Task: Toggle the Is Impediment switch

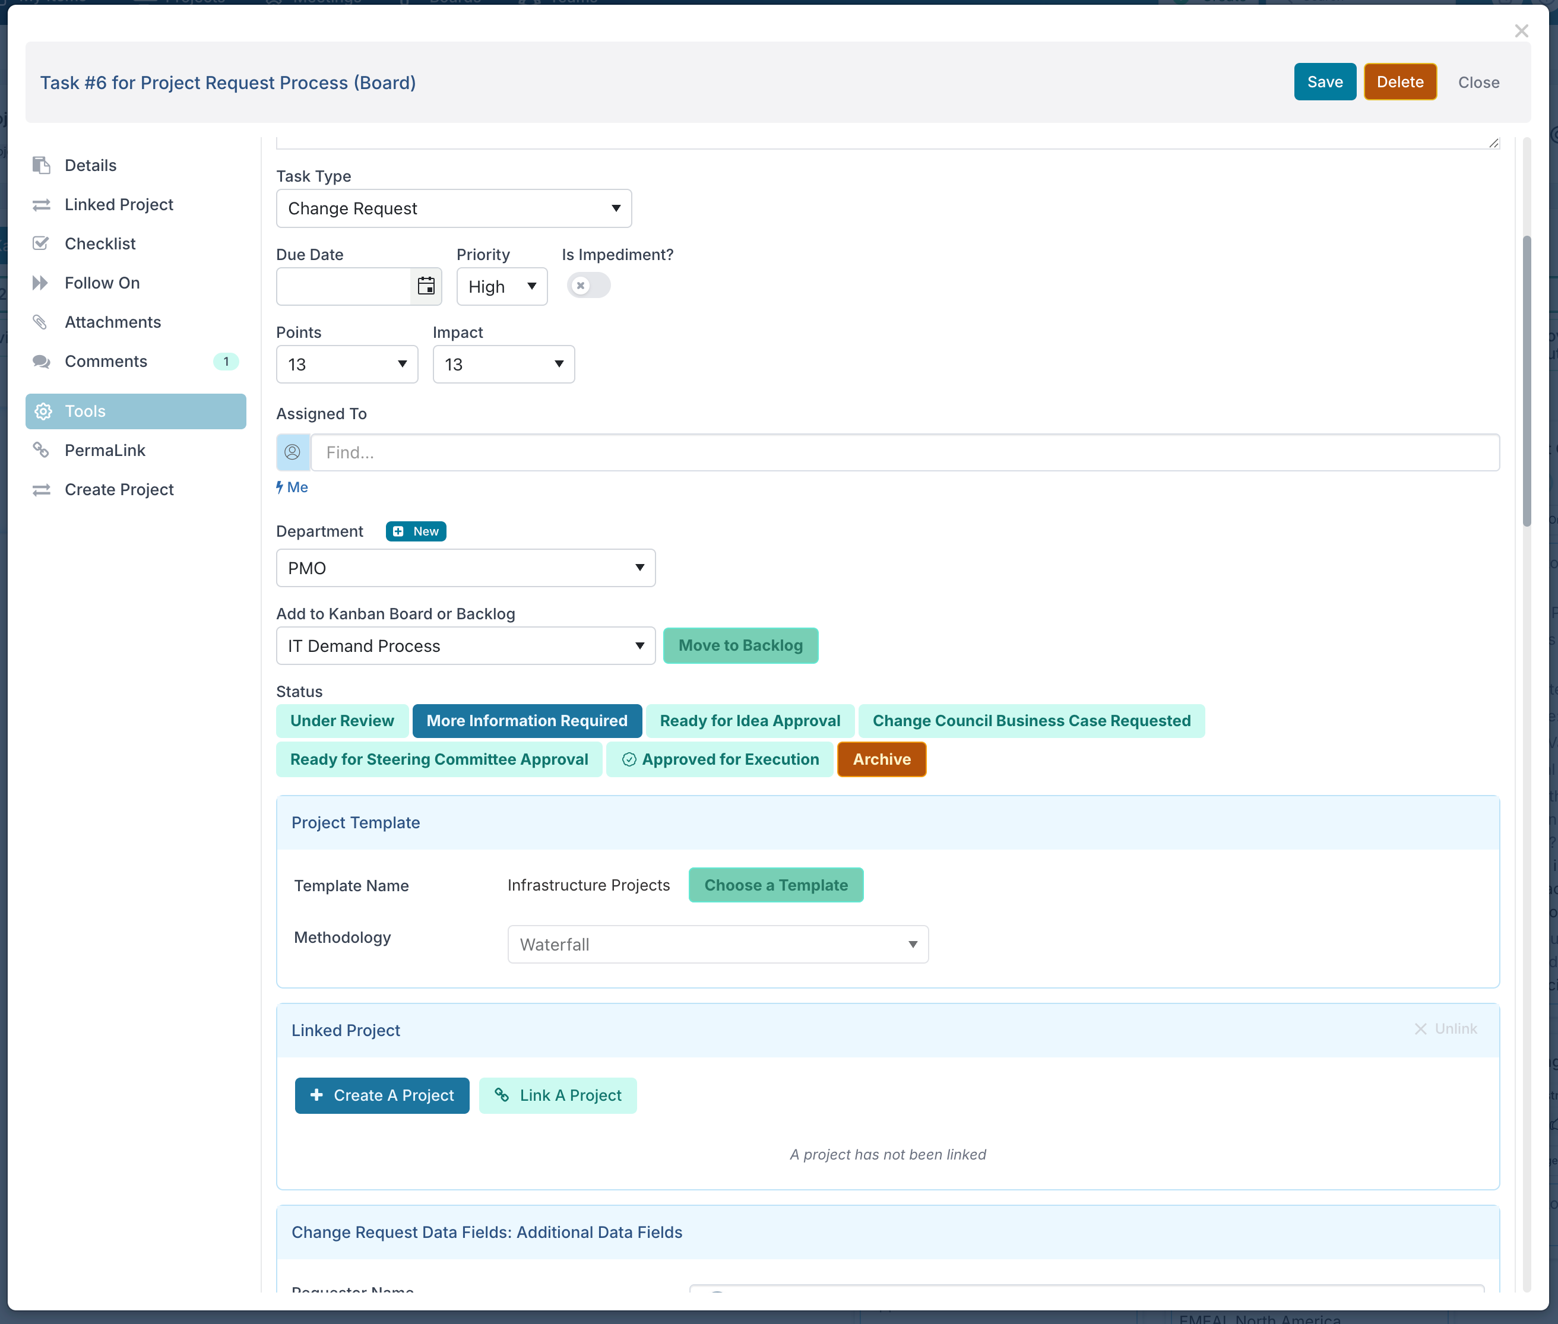Action: [588, 285]
